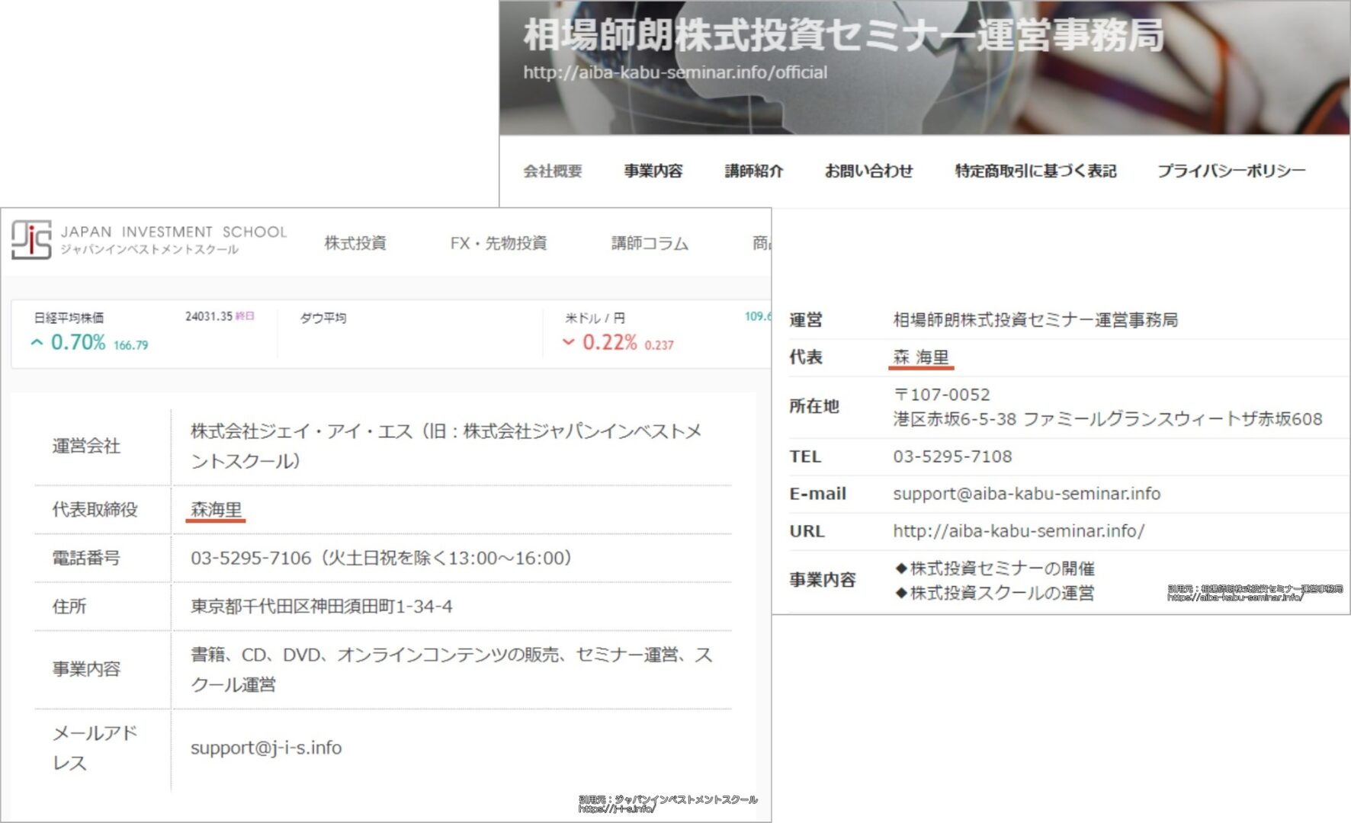Click phone number 03-5295-7106
Viewport: 1351px width, 823px height.
[x=251, y=558]
